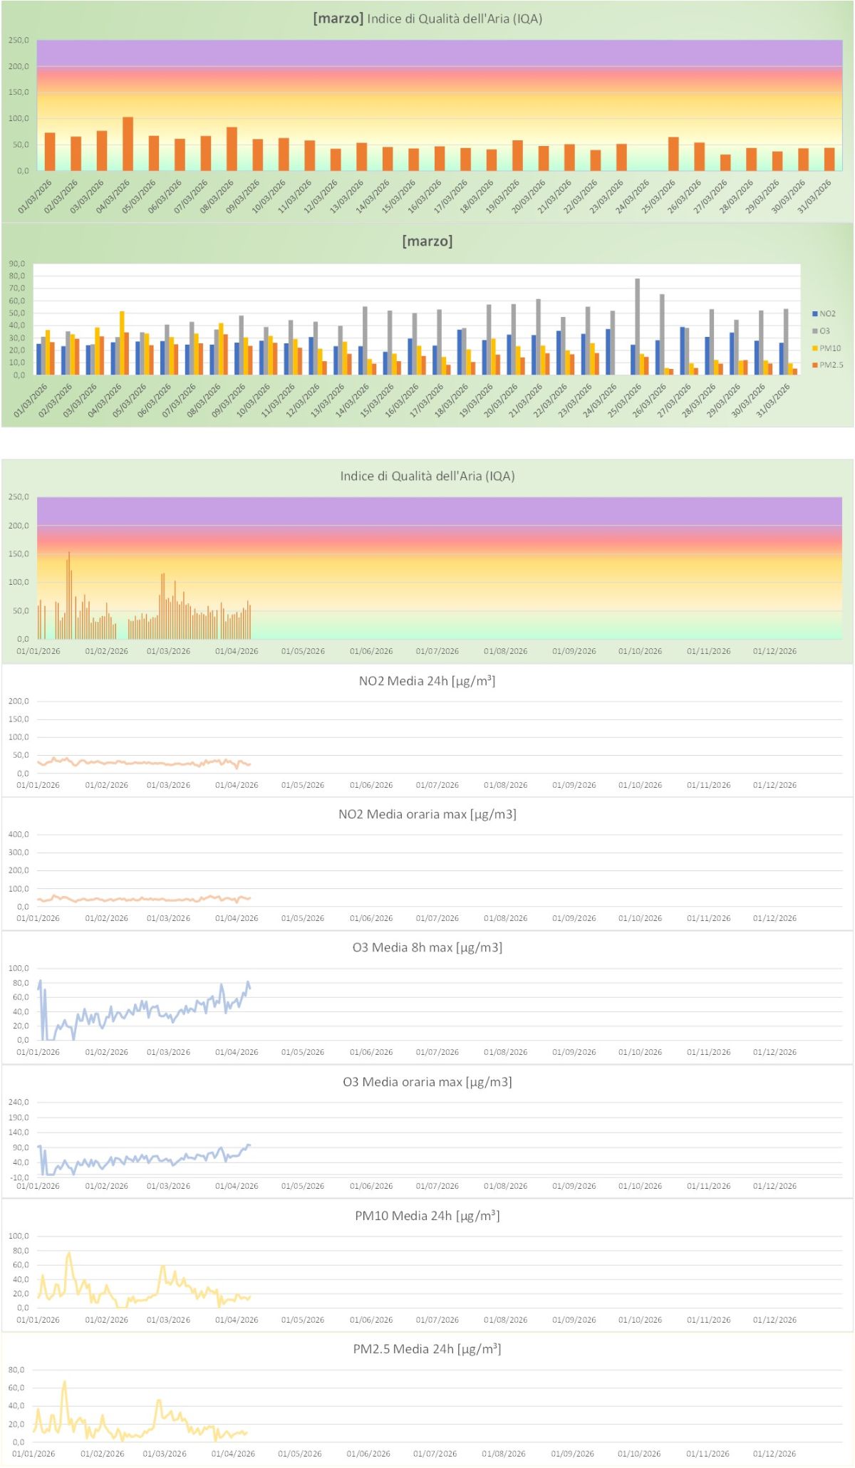This screenshot has width=855, height=1468.
Task: Click the highest peak in PM10 Media 24h line
Action: (x=69, y=1254)
